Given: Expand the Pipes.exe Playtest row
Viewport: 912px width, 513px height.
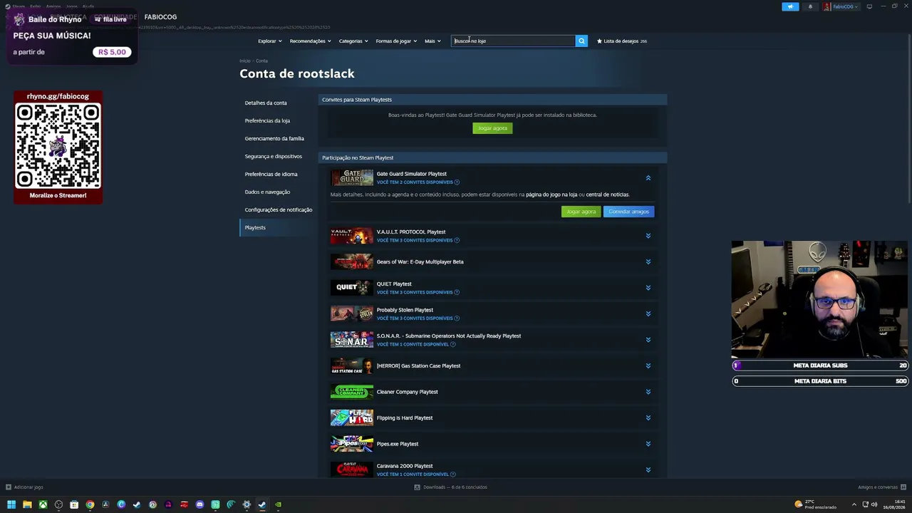Looking at the screenshot, I should point(648,444).
